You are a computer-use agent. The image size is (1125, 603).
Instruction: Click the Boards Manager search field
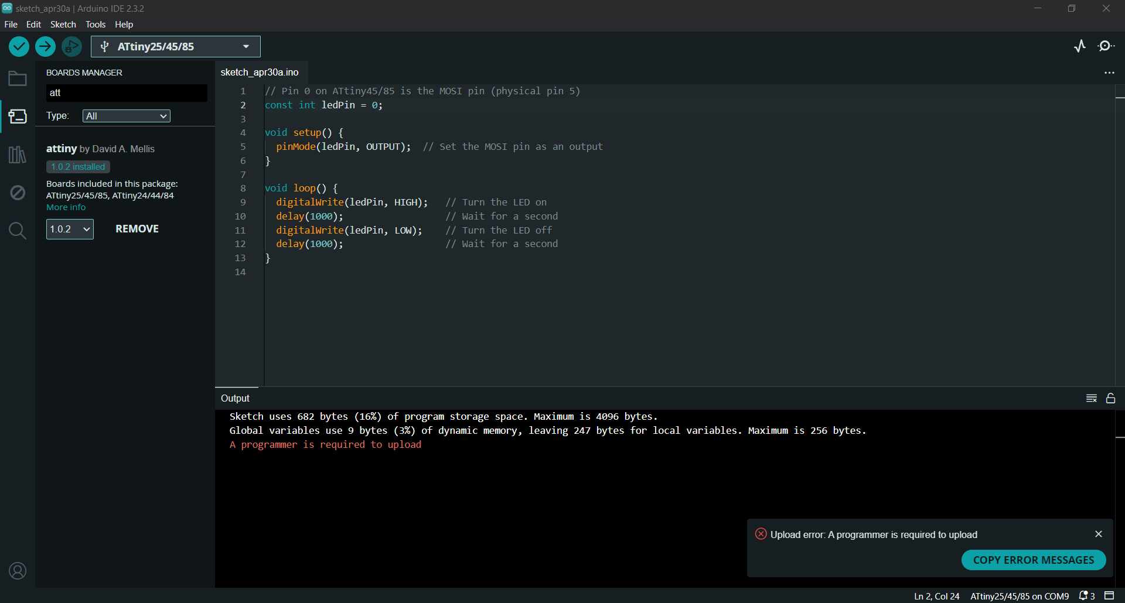tap(127, 92)
